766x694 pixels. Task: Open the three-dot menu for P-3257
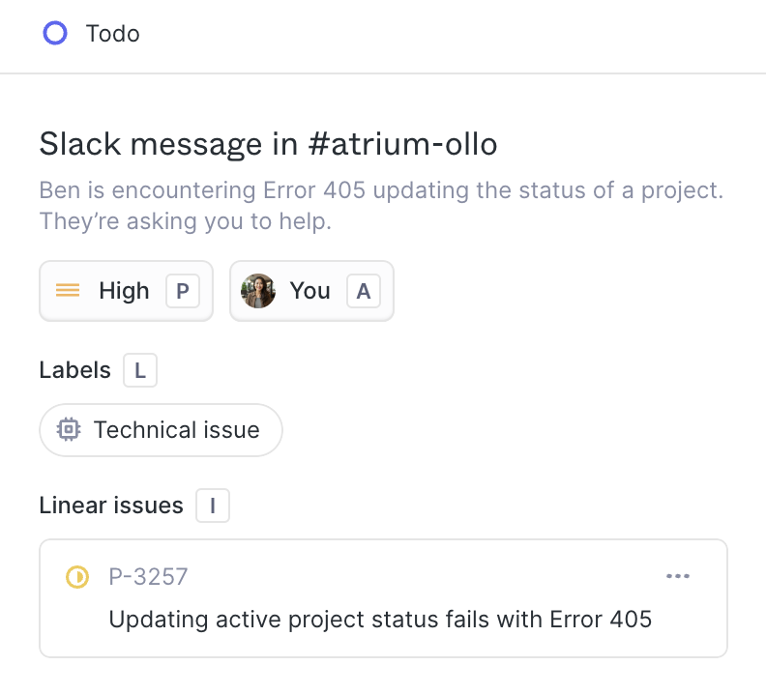point(678,577)
